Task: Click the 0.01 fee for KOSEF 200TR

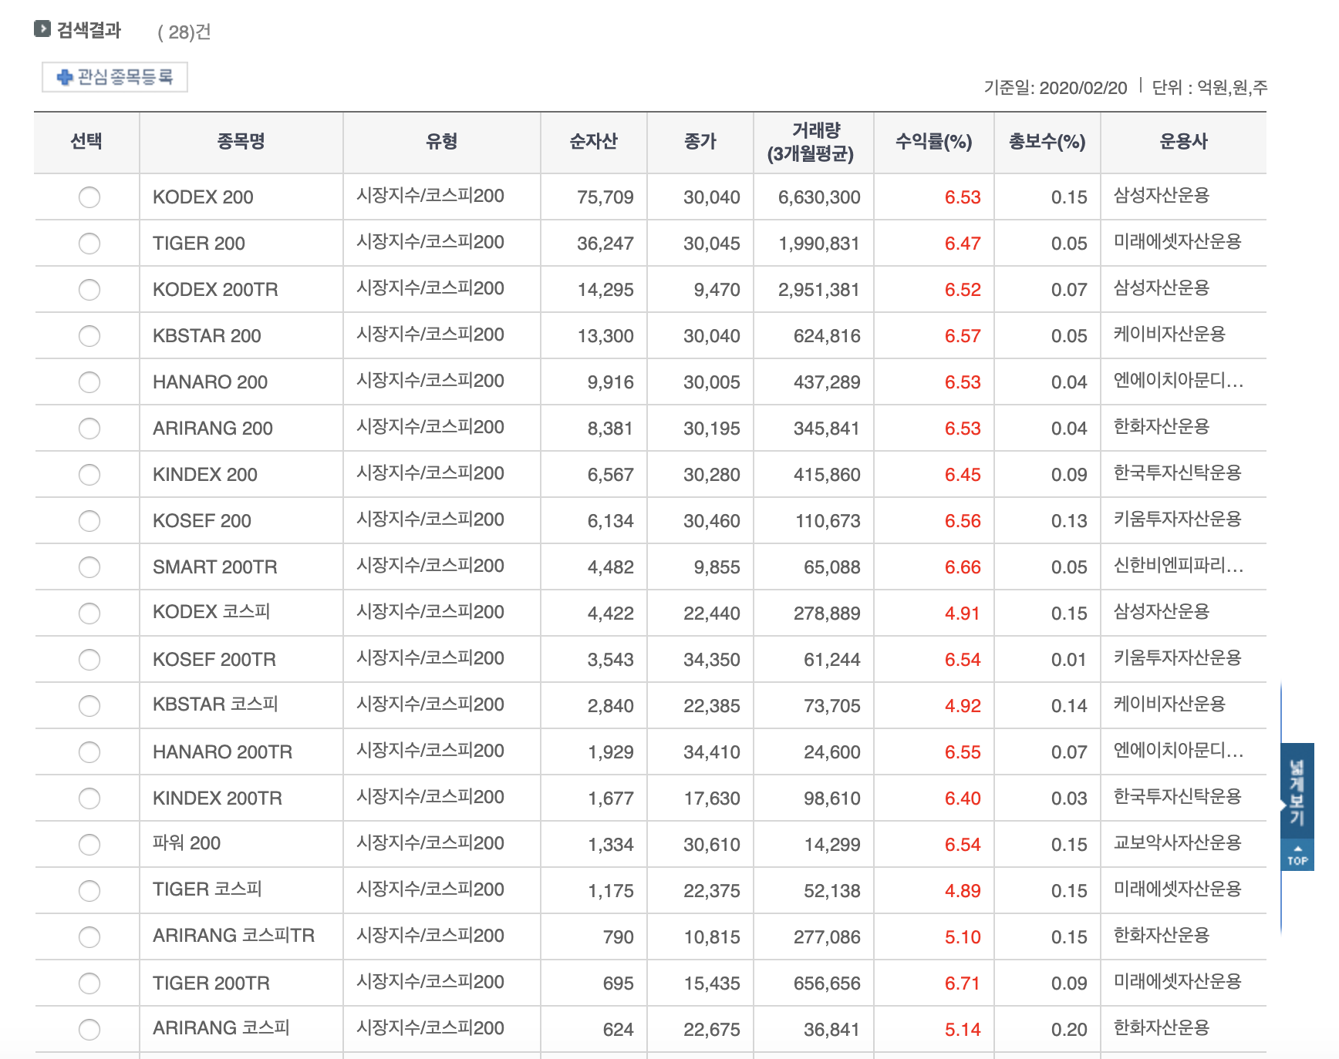Action: (1069, 660)
